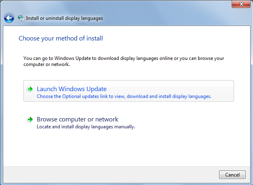The width and height of the screenshot is (253, 185).
Task: Go back with the blue arrow button
Action: 9,18
